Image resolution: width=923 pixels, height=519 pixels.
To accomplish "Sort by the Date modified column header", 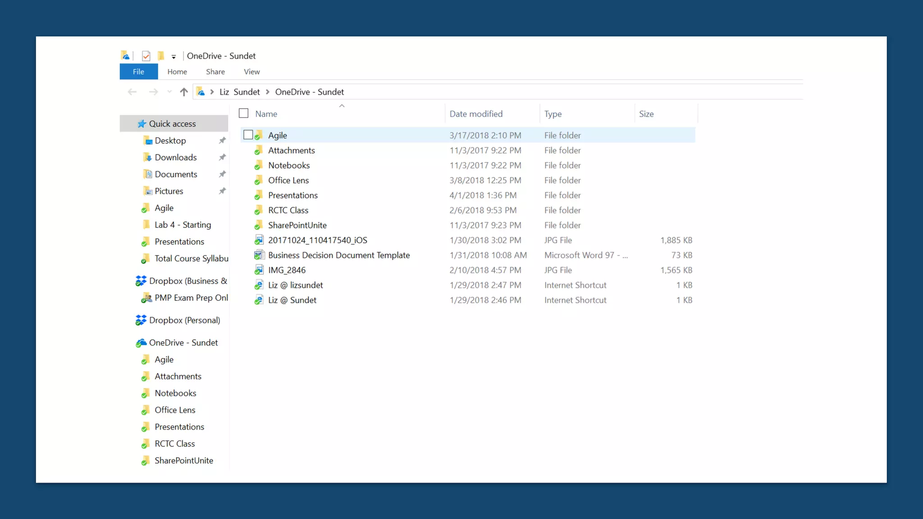I will (476, 114).
